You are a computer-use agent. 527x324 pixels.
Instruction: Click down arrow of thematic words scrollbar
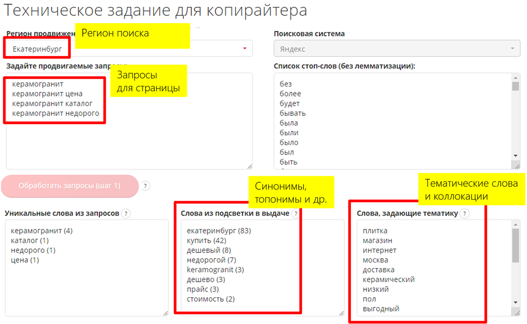[x=515, y=302]
